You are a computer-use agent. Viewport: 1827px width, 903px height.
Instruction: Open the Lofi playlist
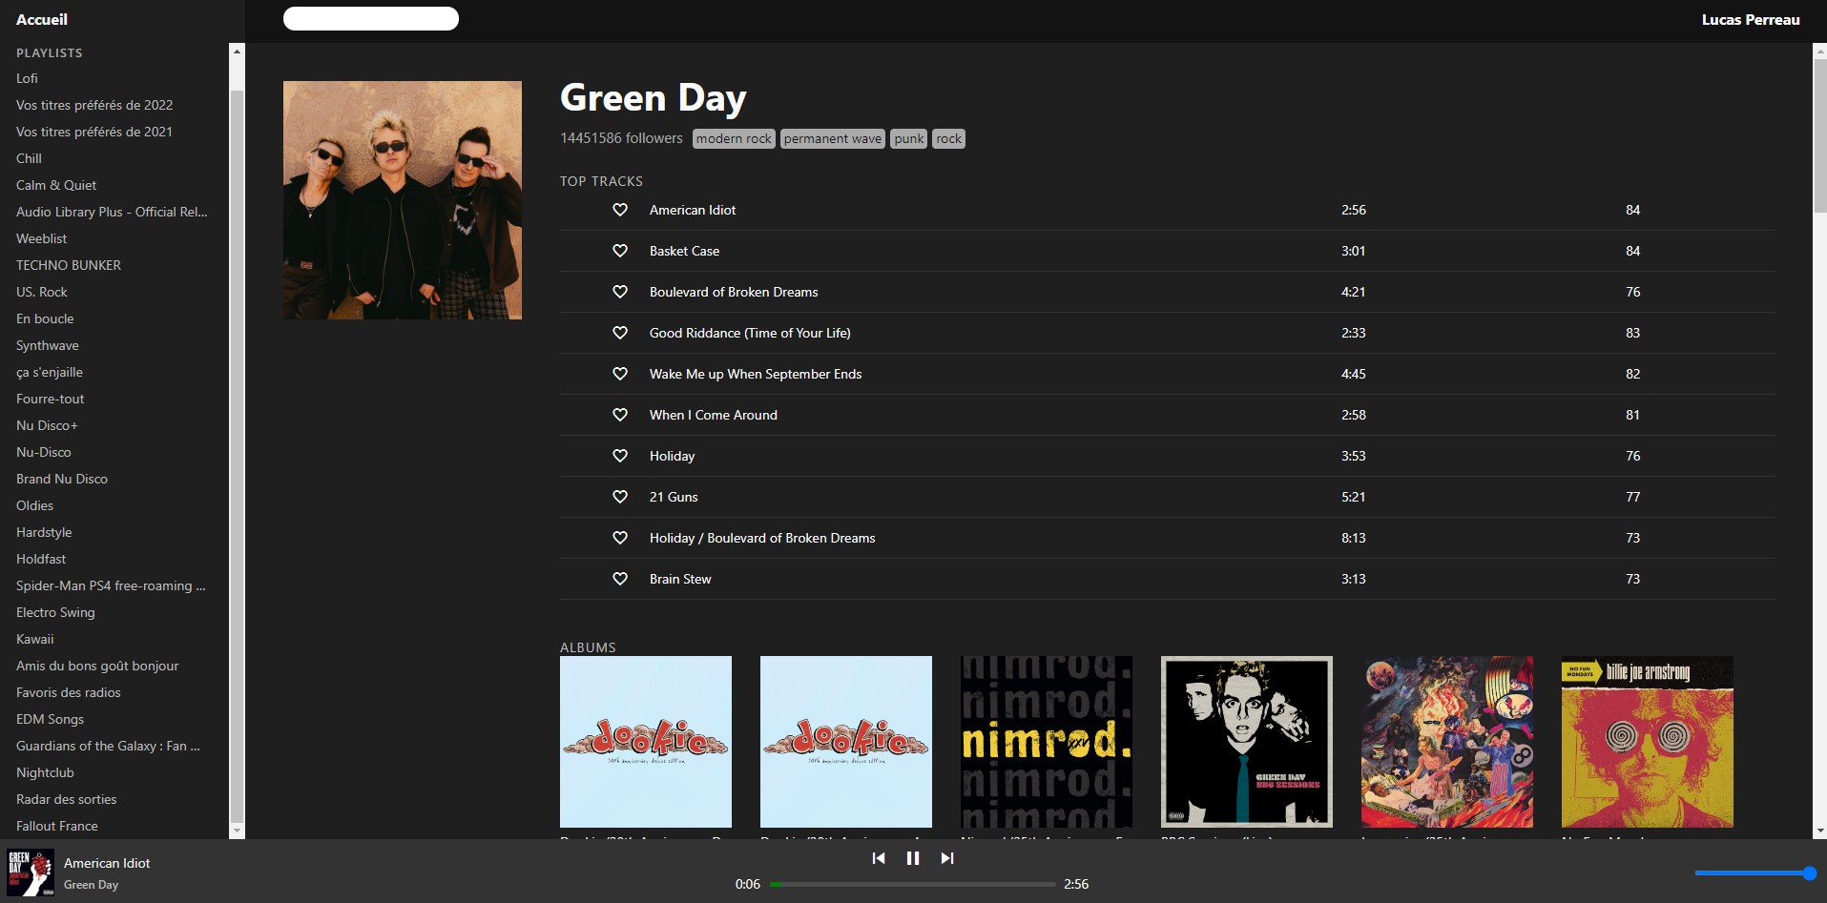(x=27, y=78)
